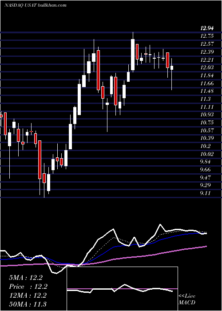Screen dimensions: 222x311
Task: Click the NASDAQ USAT bullkhan.com title
Action: pyautogui.click(x=35, y=5)
